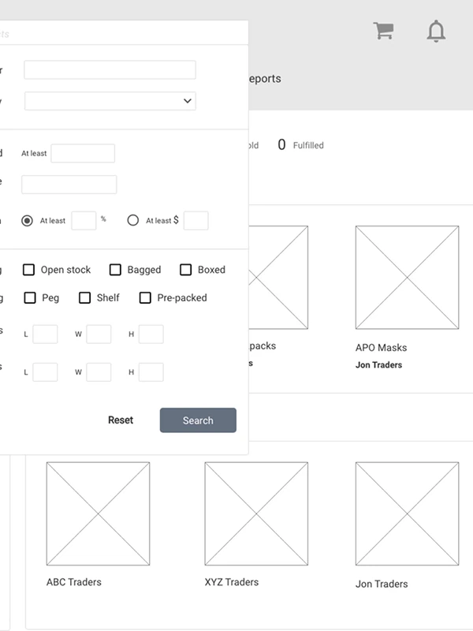Open the shopping cart icon
The image size is (473, 631).
pyautogui.click(x=383, y=31)
